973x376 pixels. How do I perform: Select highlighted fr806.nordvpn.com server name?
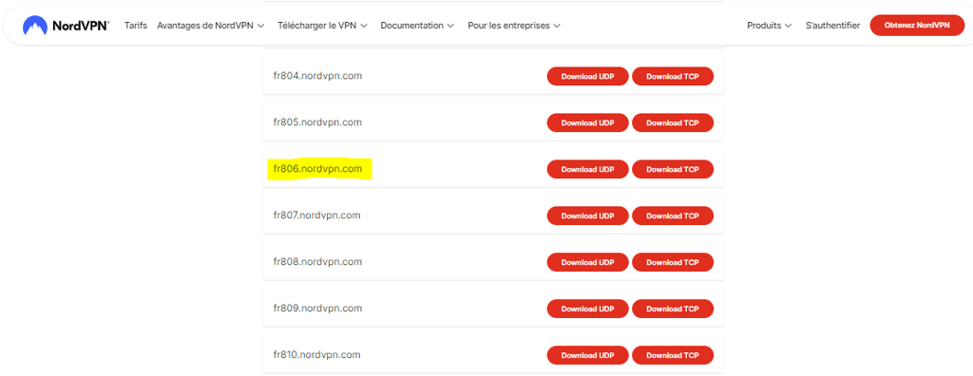[317, 169]
